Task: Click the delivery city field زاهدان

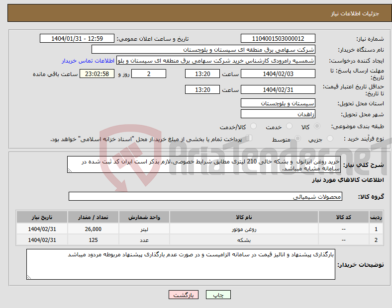Action: tap(278, 114)
